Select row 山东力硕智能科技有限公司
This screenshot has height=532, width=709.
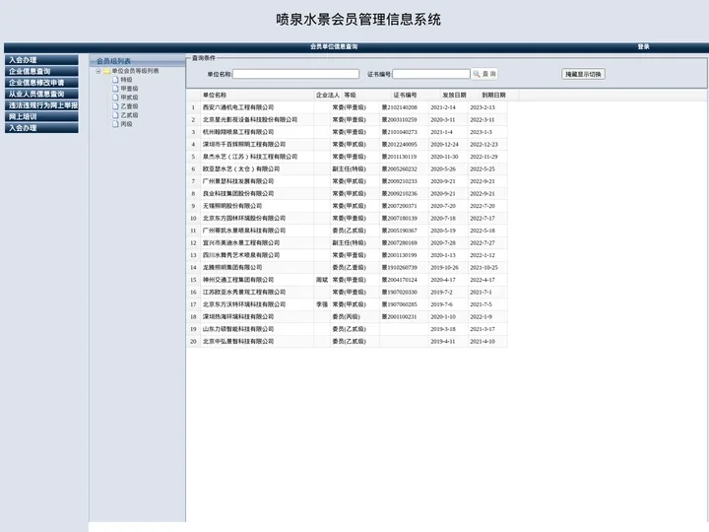pos(347,329)
